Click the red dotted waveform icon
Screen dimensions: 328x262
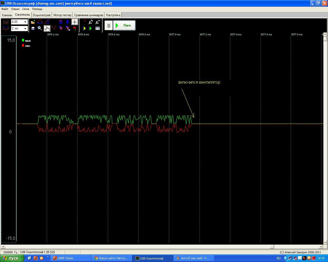[x=6, y=22]
